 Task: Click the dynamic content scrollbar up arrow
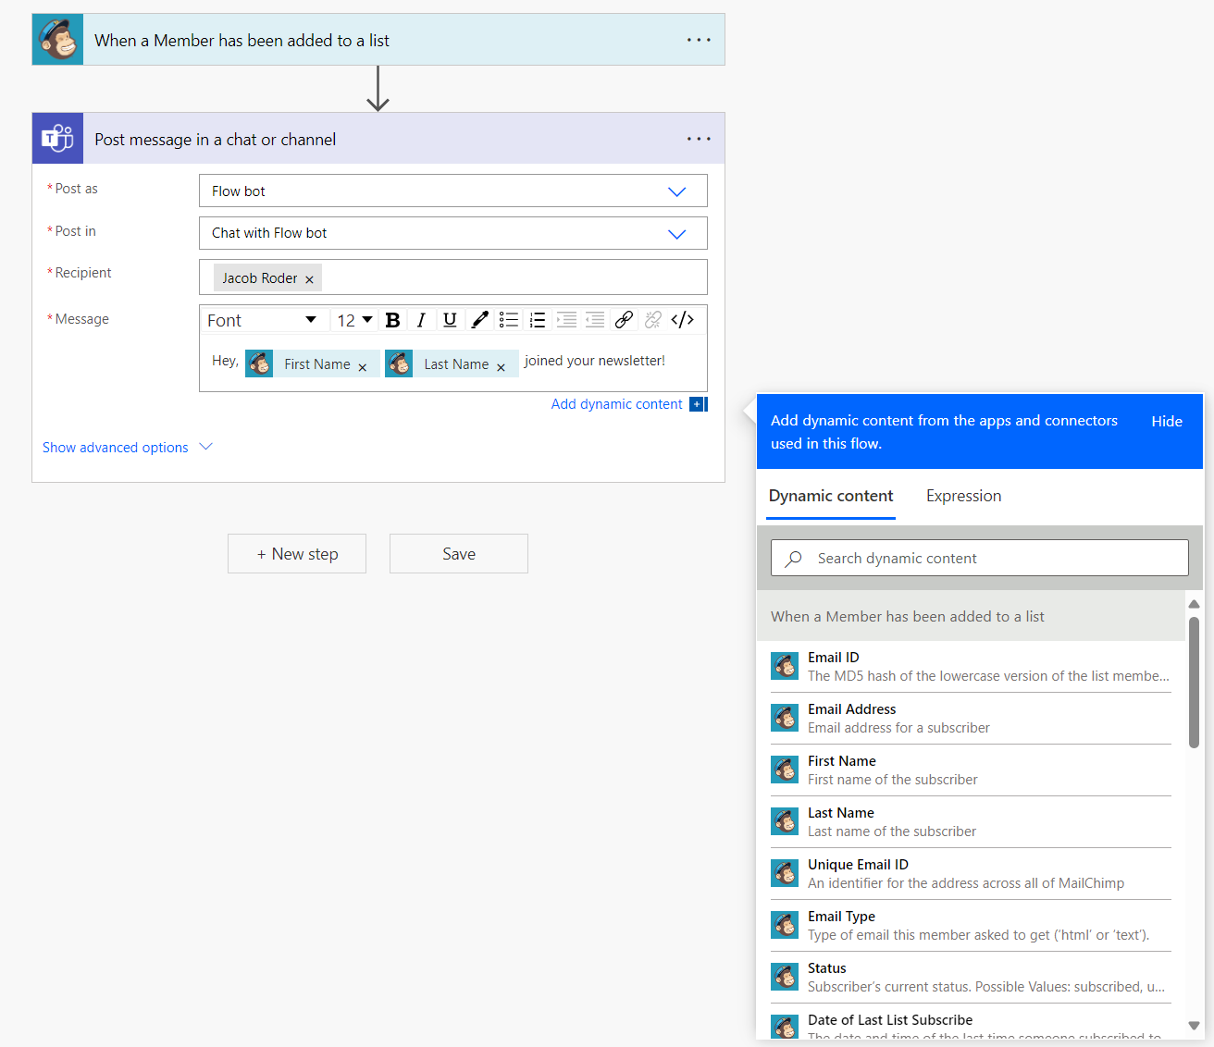coord(1194,604)
